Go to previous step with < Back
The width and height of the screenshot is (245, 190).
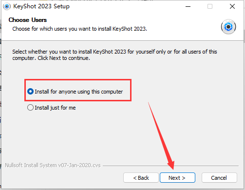[141, 178]
